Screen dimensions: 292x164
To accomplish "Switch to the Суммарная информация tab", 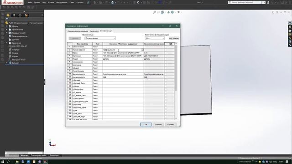I will pyautogui.click(x=78, y=31).
